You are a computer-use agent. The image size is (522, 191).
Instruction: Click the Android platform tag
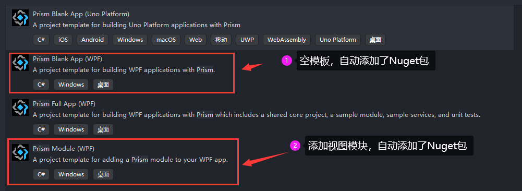point(92,40)
